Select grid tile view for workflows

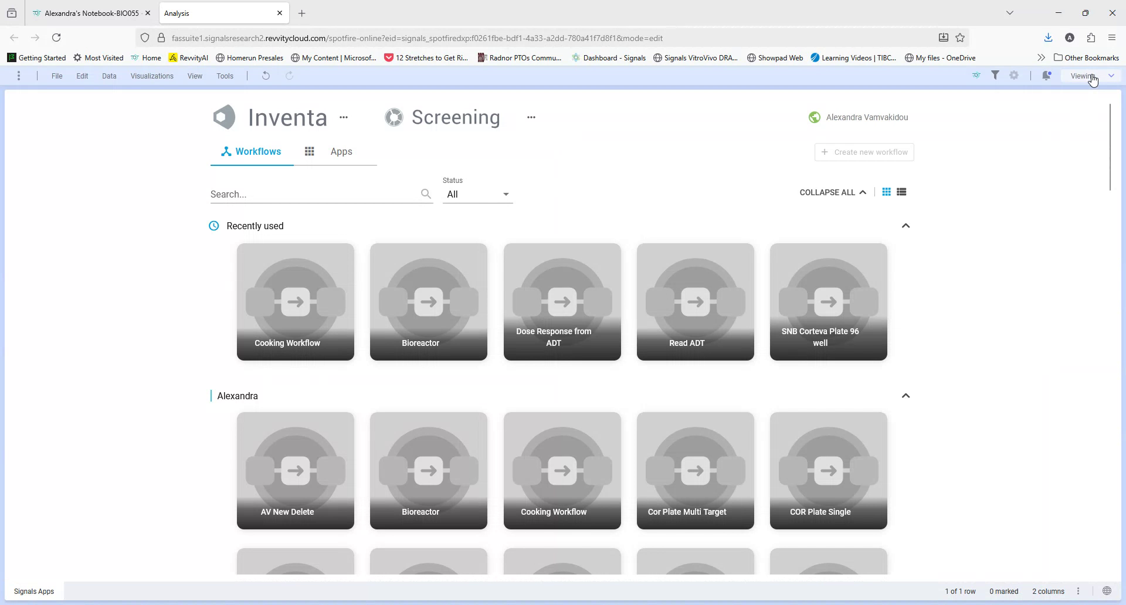(x=887, y=192)
